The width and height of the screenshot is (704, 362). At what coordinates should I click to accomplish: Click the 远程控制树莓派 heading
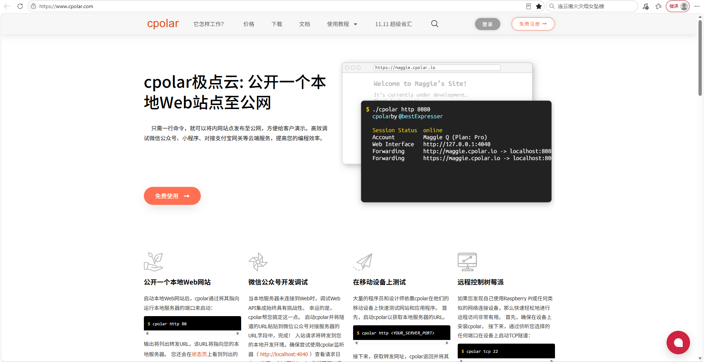pyautogui.click(x=480, y=282)
